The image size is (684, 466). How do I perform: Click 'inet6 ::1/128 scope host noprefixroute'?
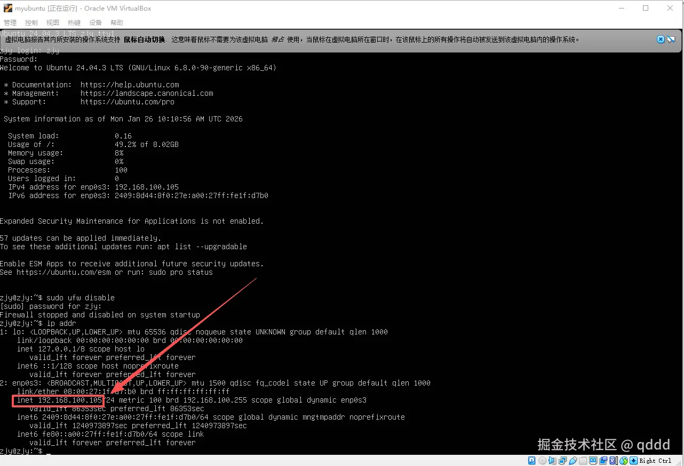click(x=98, y=366)
